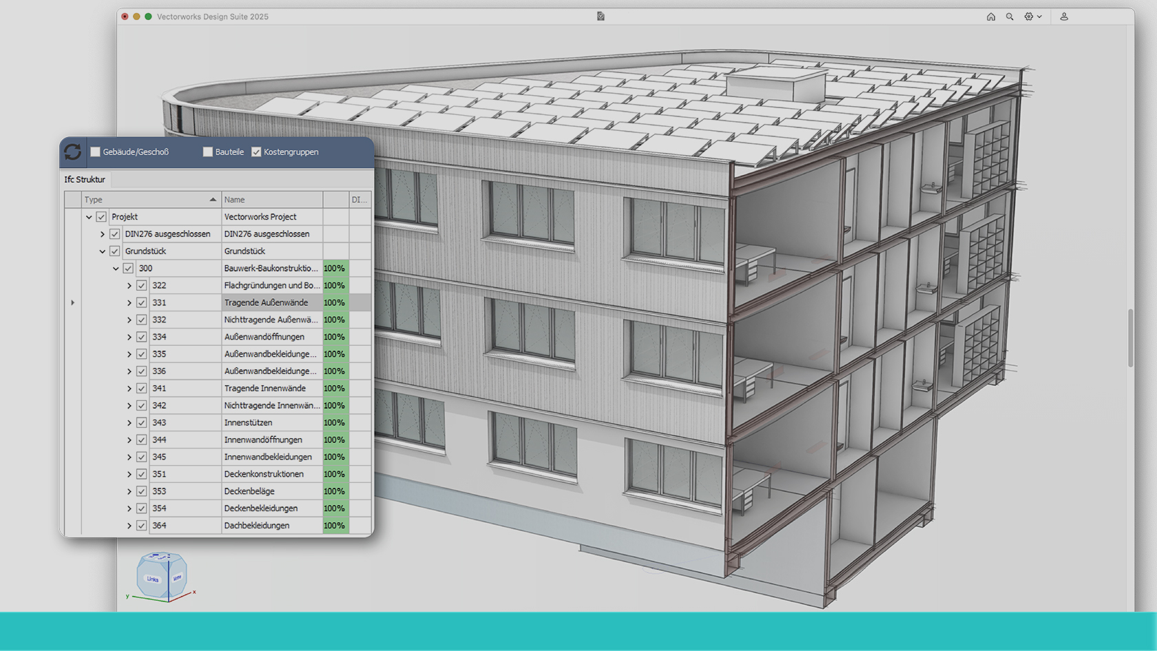Uncheck the Projekt row checkbox

[x=101, y=217]
